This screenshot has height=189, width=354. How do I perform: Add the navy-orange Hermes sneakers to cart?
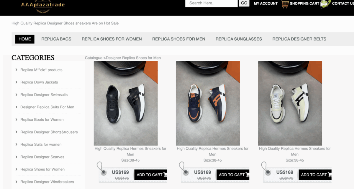[233, 175]
